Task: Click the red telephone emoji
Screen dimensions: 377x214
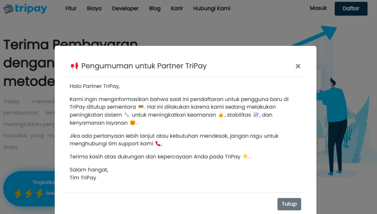Action: point(158,143)
